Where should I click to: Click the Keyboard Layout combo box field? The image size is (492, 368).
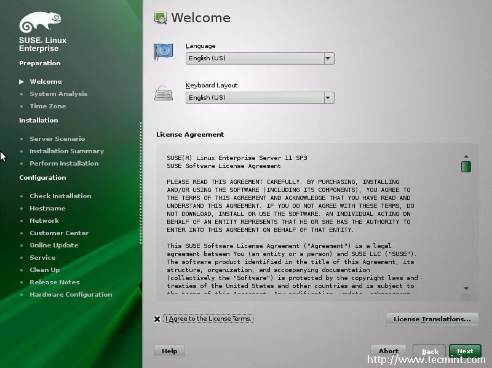[x=260, y=98]
